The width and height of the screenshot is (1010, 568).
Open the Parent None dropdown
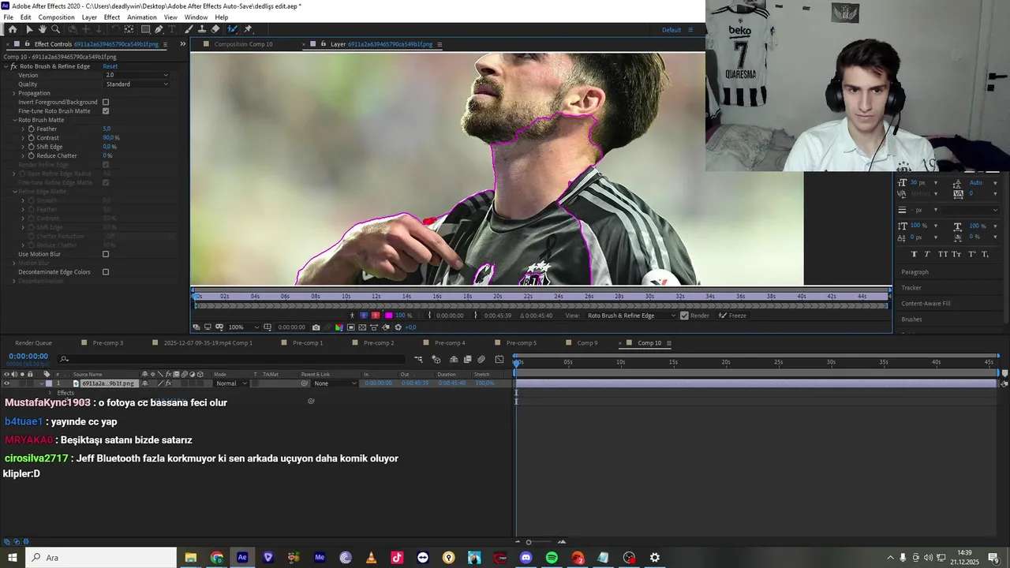coord(335,383)
